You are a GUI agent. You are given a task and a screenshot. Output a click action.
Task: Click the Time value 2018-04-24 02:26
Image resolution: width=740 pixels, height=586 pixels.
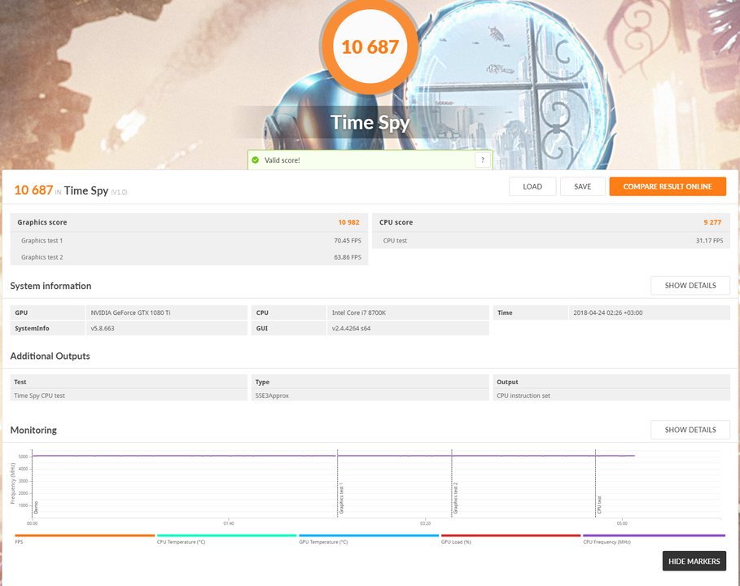click(608, 313)
